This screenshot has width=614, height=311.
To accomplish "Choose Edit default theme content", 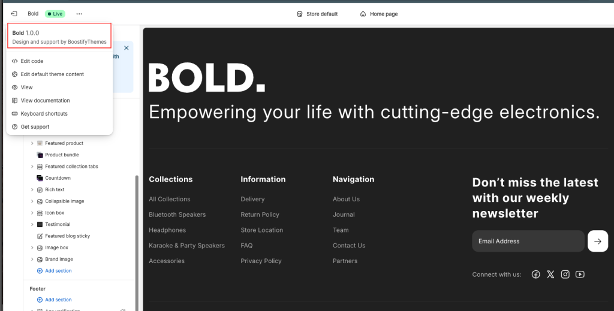I will click(52, 74).
